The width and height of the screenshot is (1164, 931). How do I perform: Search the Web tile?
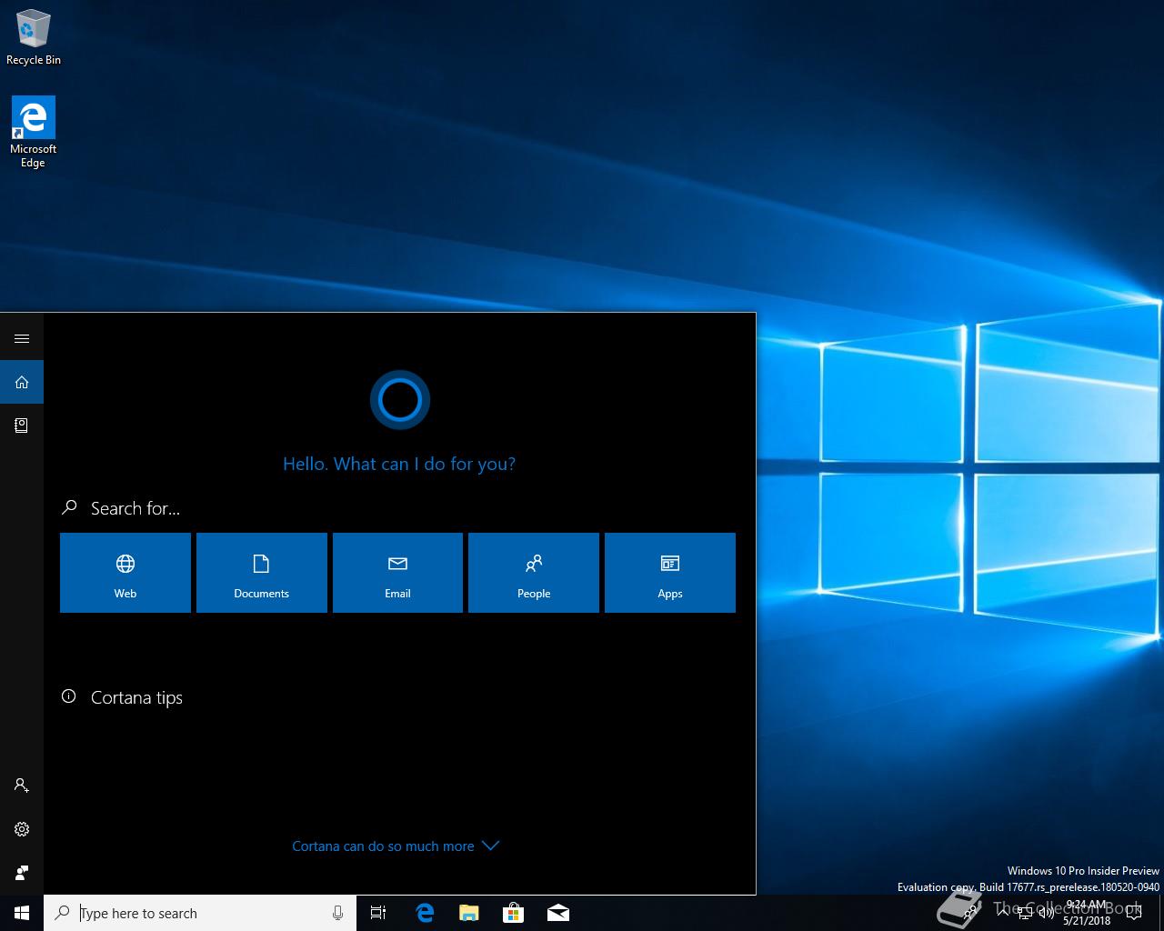[x=125, y=573]
